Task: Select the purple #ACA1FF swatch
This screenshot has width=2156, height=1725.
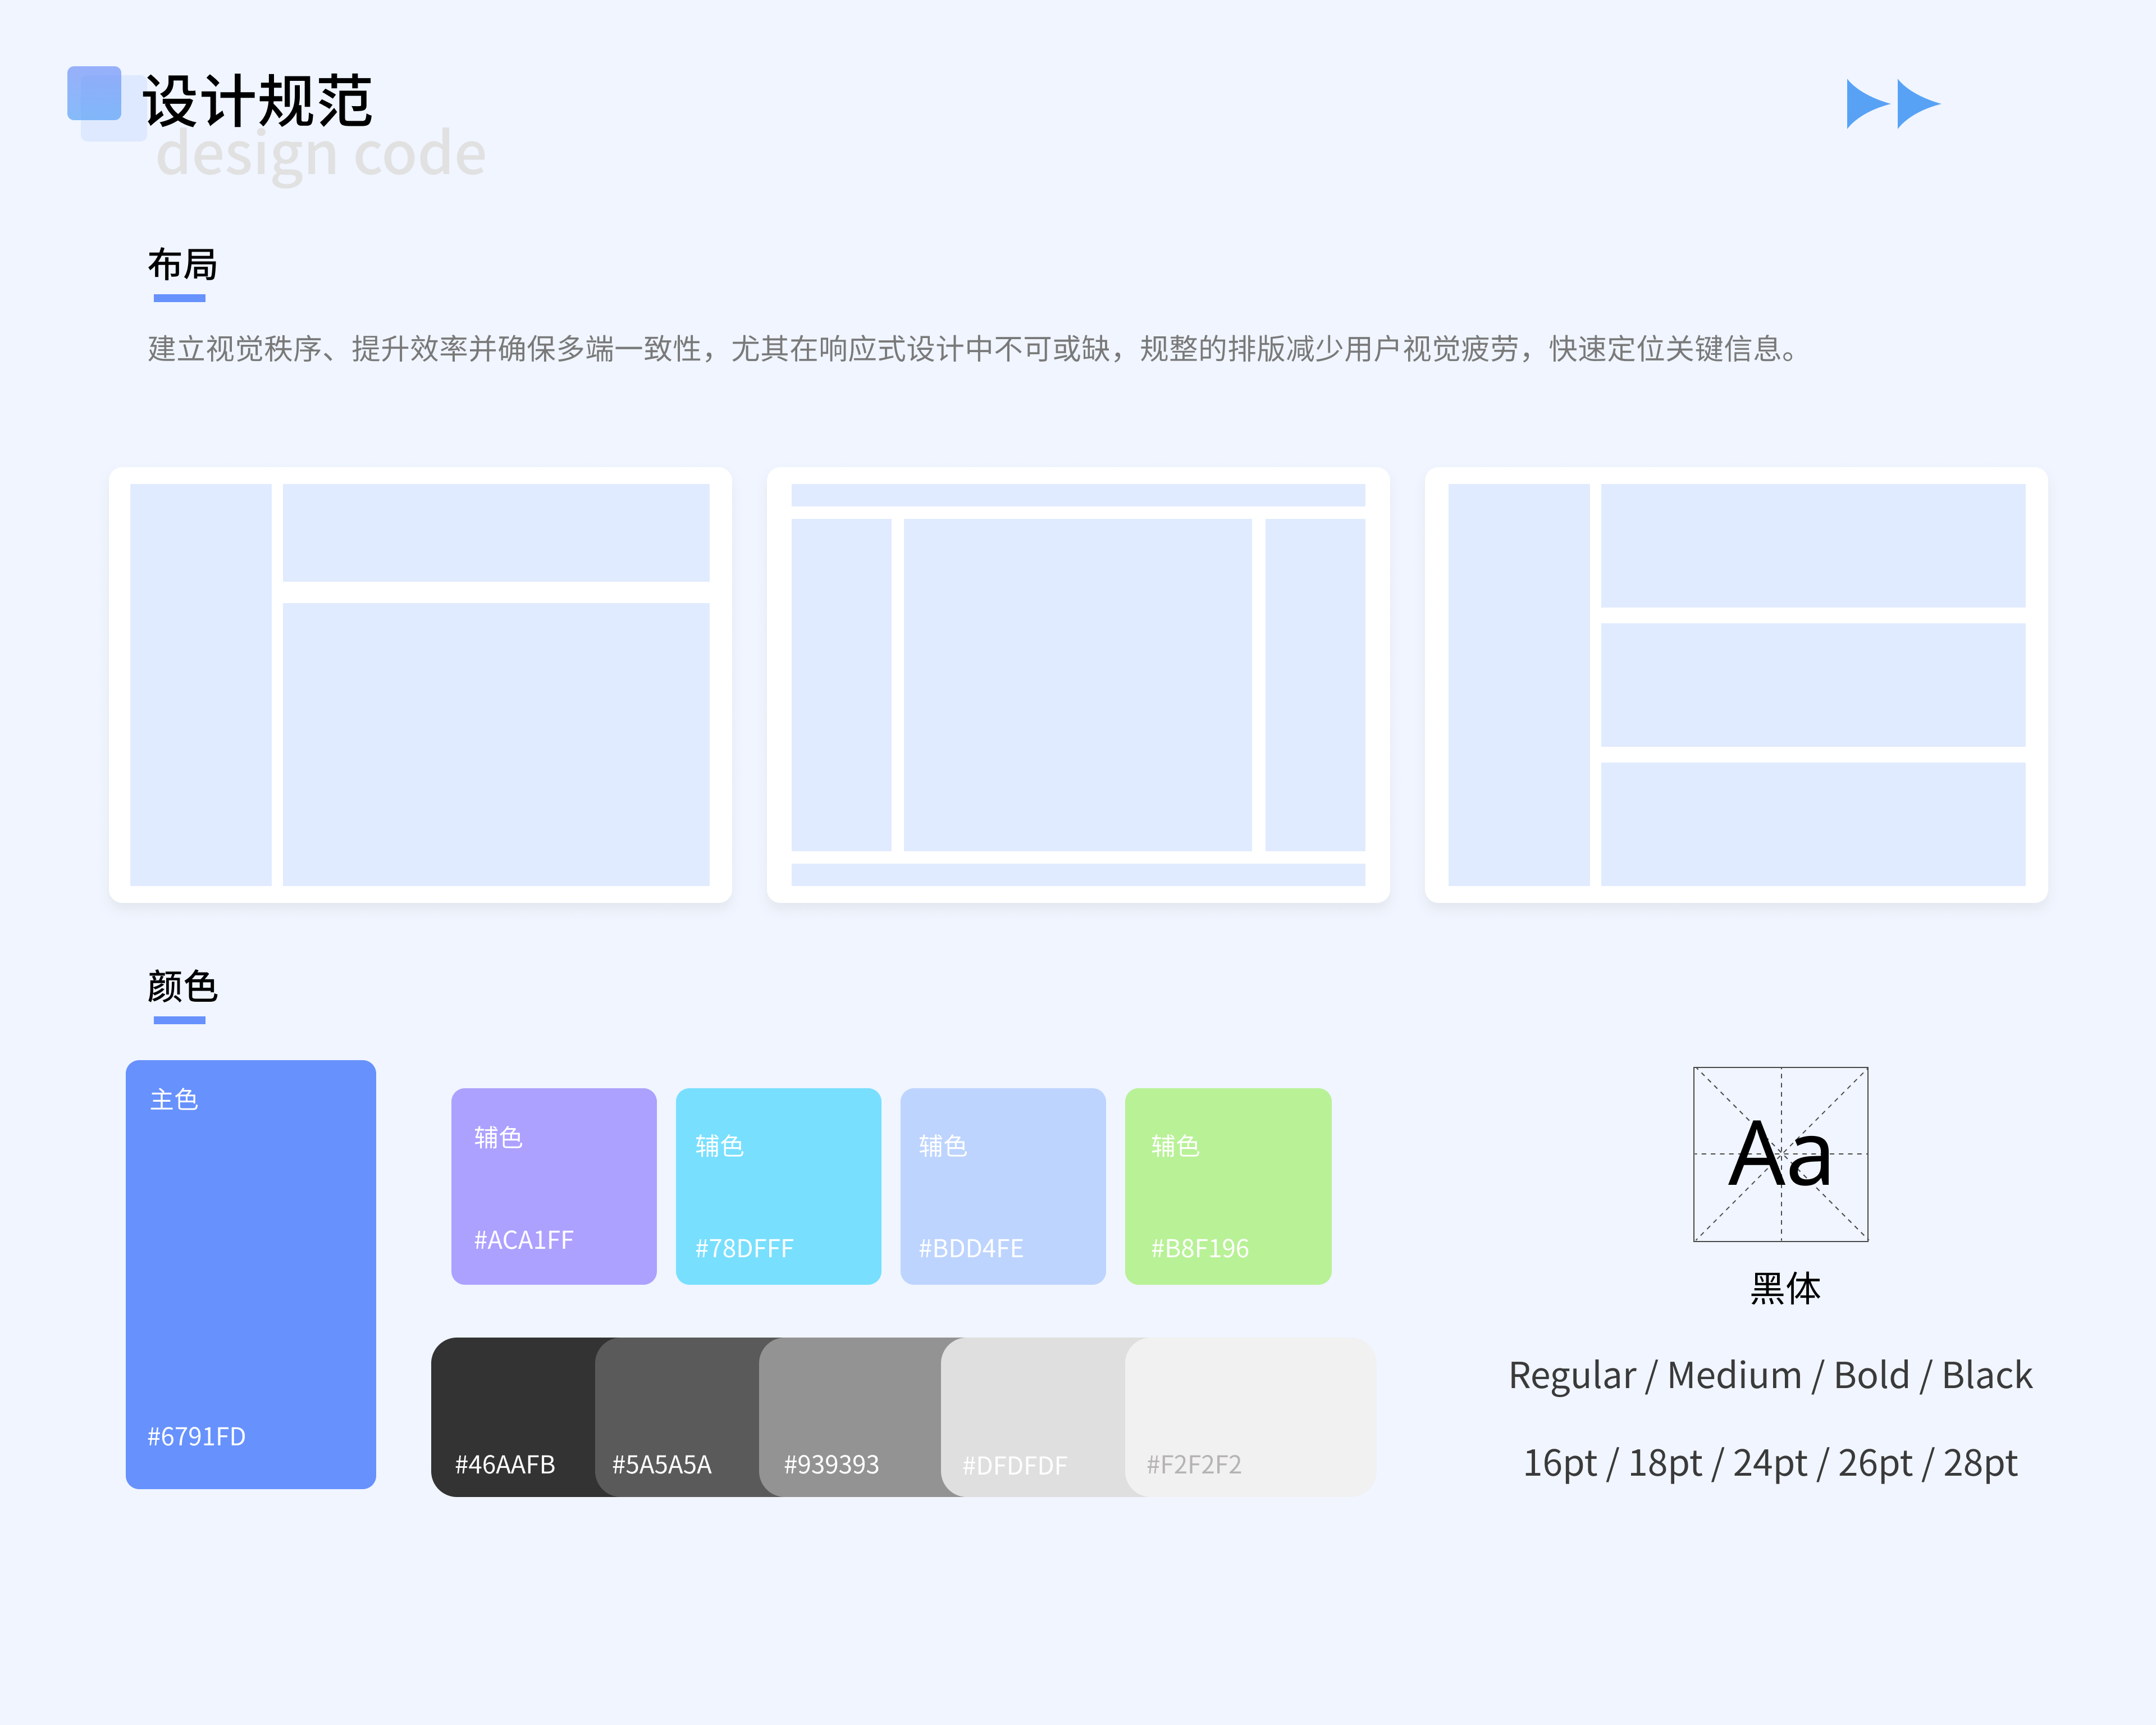Action: point(553,1186)
